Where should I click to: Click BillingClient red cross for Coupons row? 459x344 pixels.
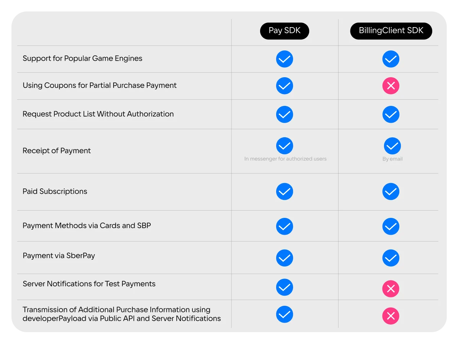point(391,86)
